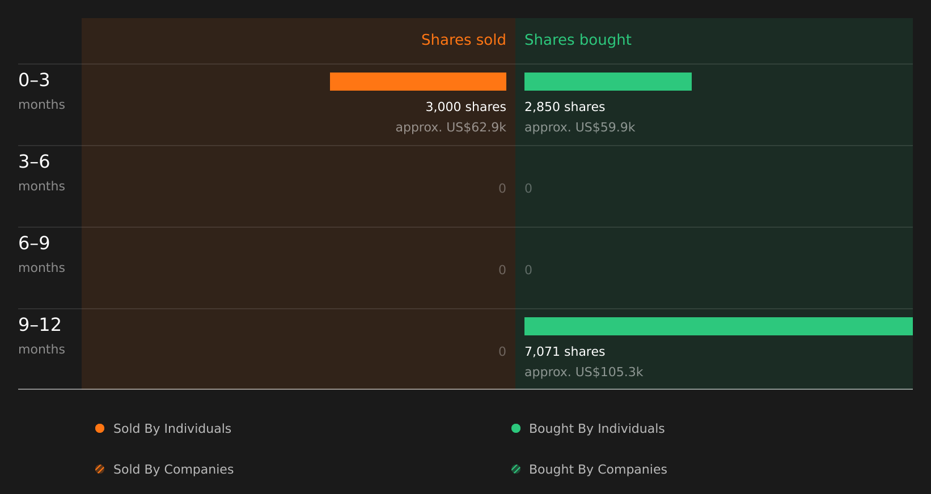Click the 7,071 shares value
Screen dimensions: 931x494
click(565, 352)
